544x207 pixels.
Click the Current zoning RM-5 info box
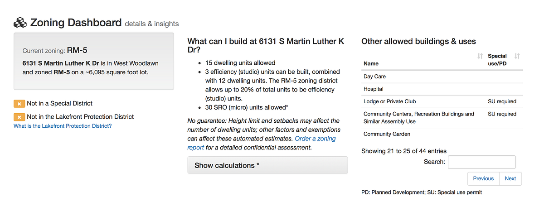coord(94,61)
